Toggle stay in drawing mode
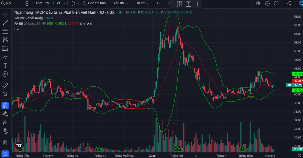The width and height of the screenshot is (303, 158). [5, 114]
